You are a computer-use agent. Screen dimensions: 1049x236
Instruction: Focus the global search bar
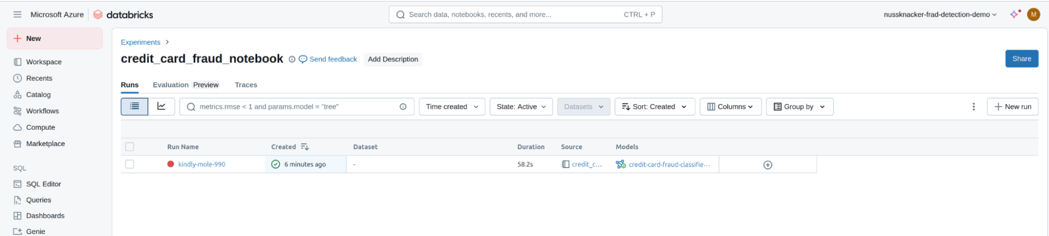click(525, 15)
